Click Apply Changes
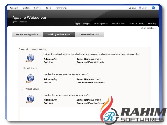 (x=82, y=24)
